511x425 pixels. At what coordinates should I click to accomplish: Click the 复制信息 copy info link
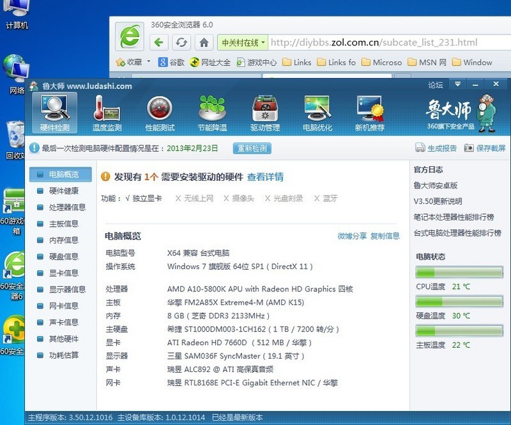click(385, 236)
